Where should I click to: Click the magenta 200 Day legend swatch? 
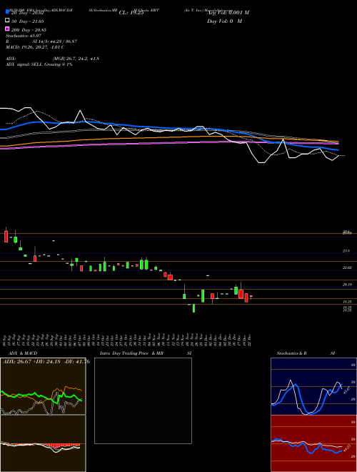pos(7,29)
